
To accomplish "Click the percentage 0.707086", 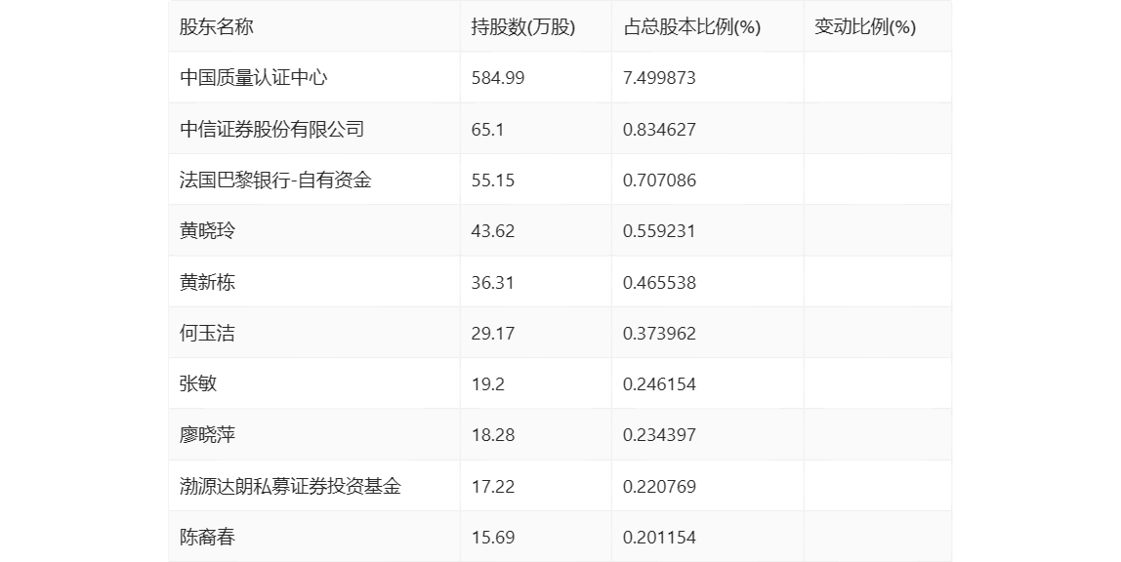I will (x=659, y=180).
